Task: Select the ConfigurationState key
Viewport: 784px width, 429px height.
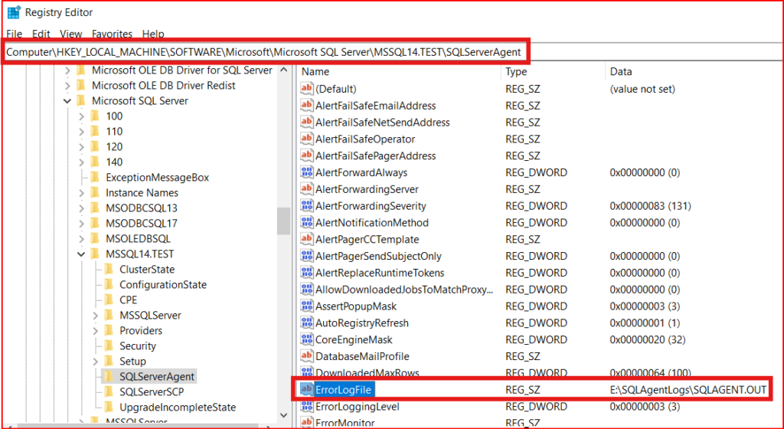Action: [163, 284]
